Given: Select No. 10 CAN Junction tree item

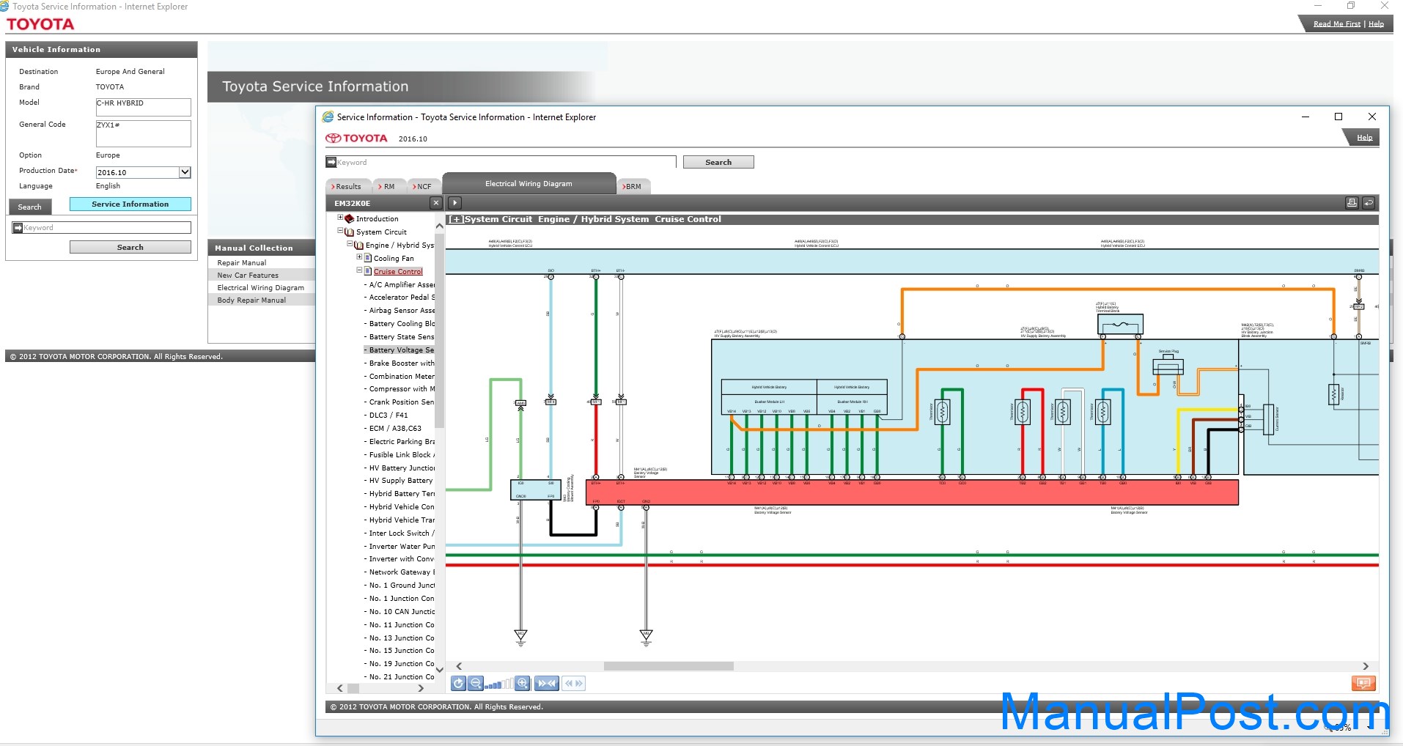Looking at the screenshot, I should tap(402, 611).
